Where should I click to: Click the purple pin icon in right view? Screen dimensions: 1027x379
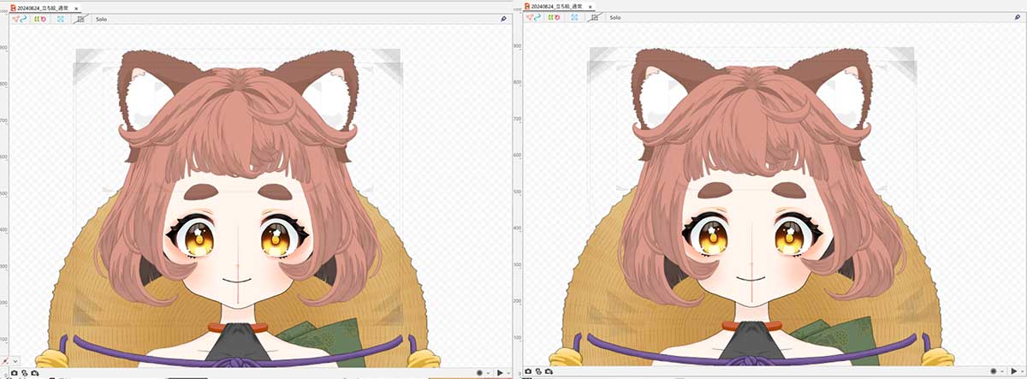(1018, 17)
